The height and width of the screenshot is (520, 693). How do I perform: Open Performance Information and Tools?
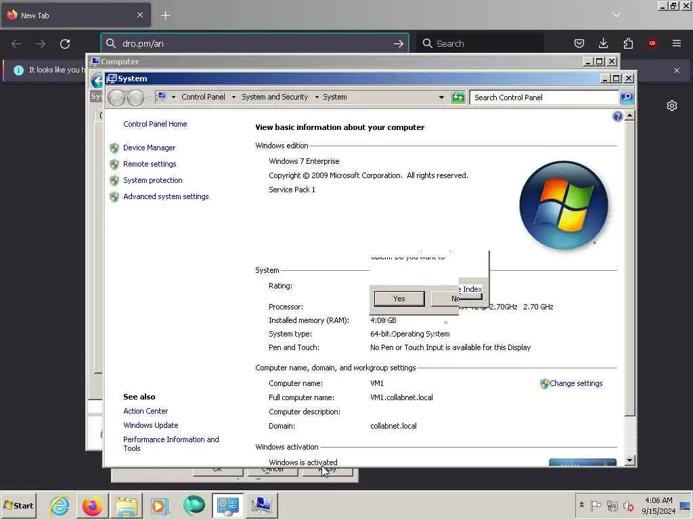pos(171,444)
